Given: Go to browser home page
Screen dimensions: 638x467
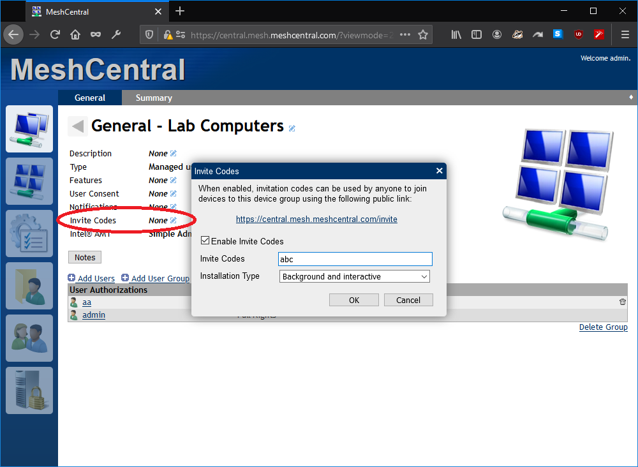Looking at the screenshot, I should point(75,34).
